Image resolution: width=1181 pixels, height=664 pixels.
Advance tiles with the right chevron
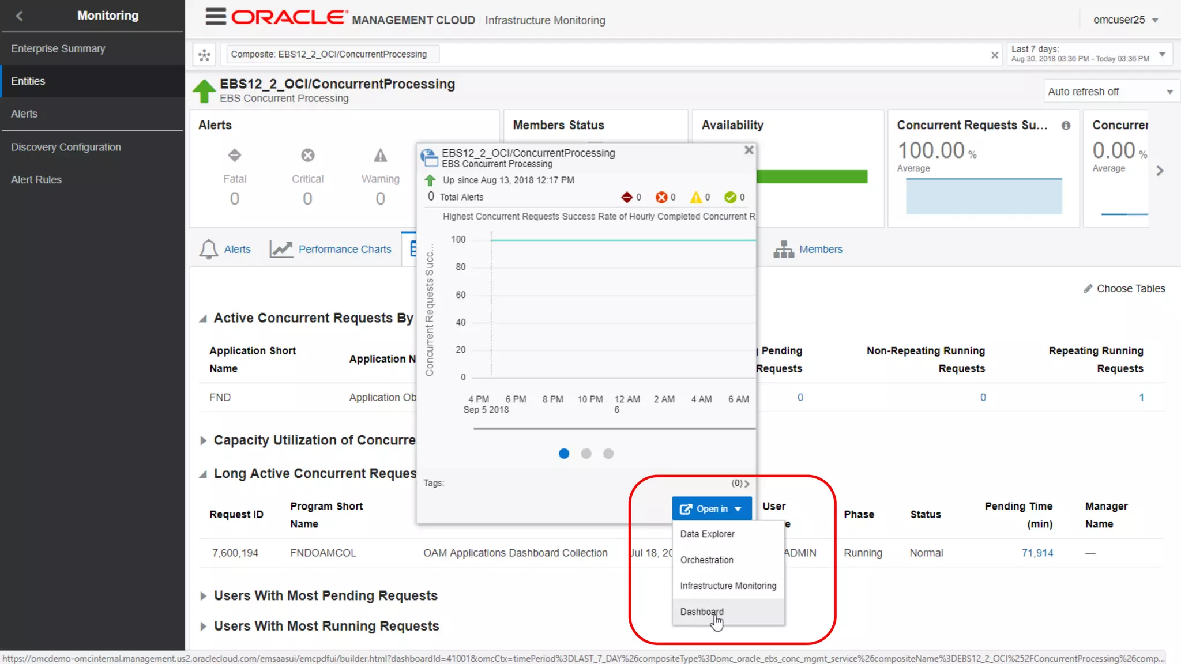click(1160, 171)
